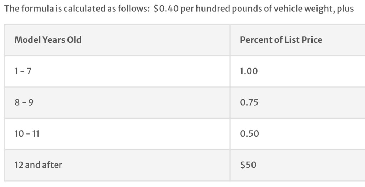This screenshot has width=365, height=187.
Task: Click the 1.00 percent value
Action: (x=249, y=71)
